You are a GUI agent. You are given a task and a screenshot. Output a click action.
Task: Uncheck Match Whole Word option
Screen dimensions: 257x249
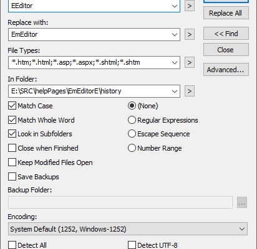[x=12, y=120]
